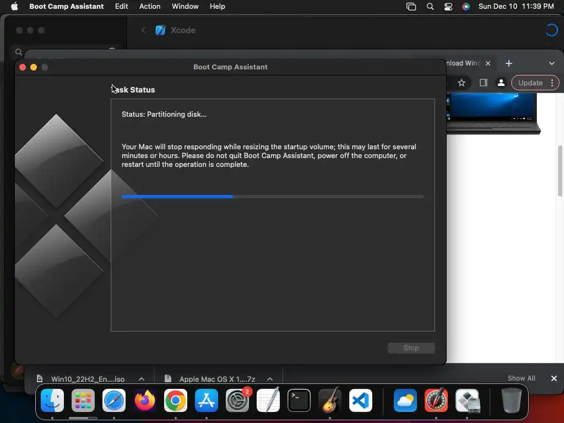Open GarageBand from the Dock
The width and height of the screenshot is (564, 423).
pos(329,400)
